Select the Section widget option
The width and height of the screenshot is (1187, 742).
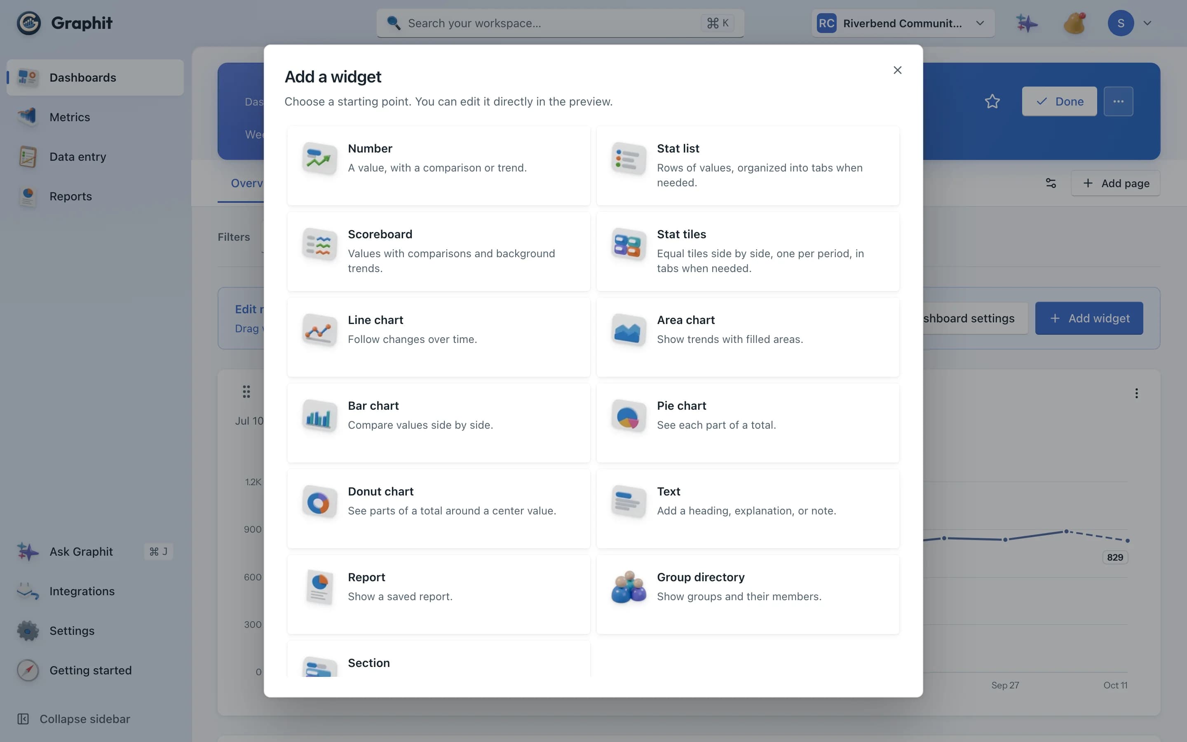[439, 659]
